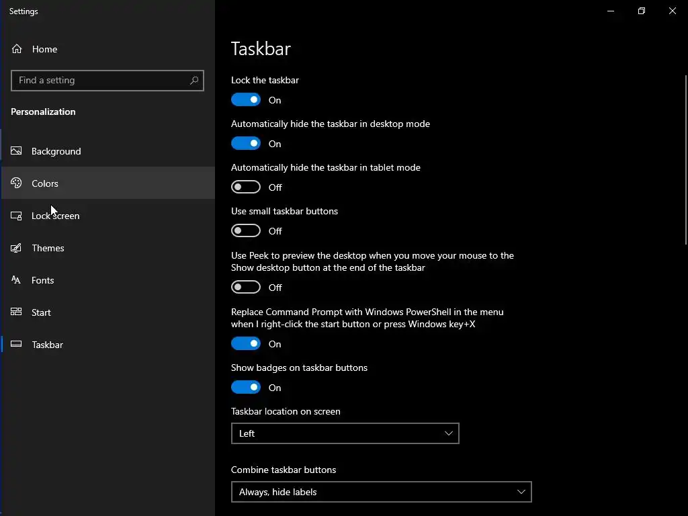Click the search magnifier icon
The height and width of the screenshot is (516, 688).
(194, 81)
